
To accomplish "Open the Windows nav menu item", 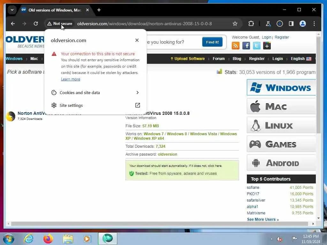I will (x=14, y=59).
